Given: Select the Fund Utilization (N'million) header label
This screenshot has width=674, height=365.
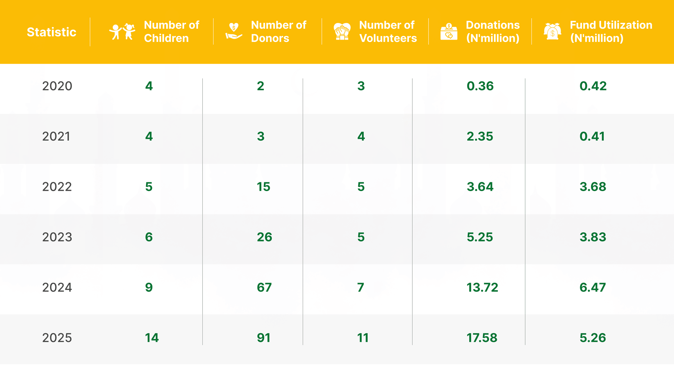Looking at the screenshot, I should pos(611,31).
